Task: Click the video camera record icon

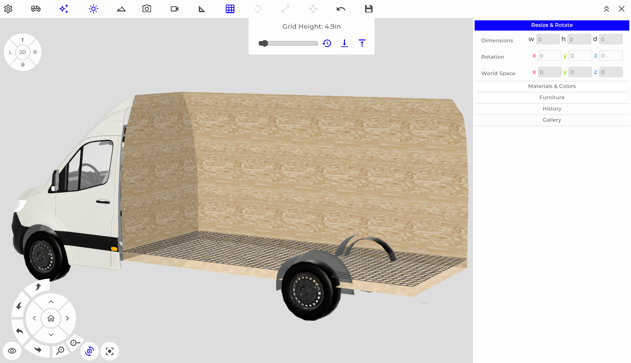Action: click(174, 9)
